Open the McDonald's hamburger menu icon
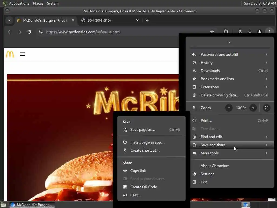Viewport: 277px width, 208px height. [22, 54]
